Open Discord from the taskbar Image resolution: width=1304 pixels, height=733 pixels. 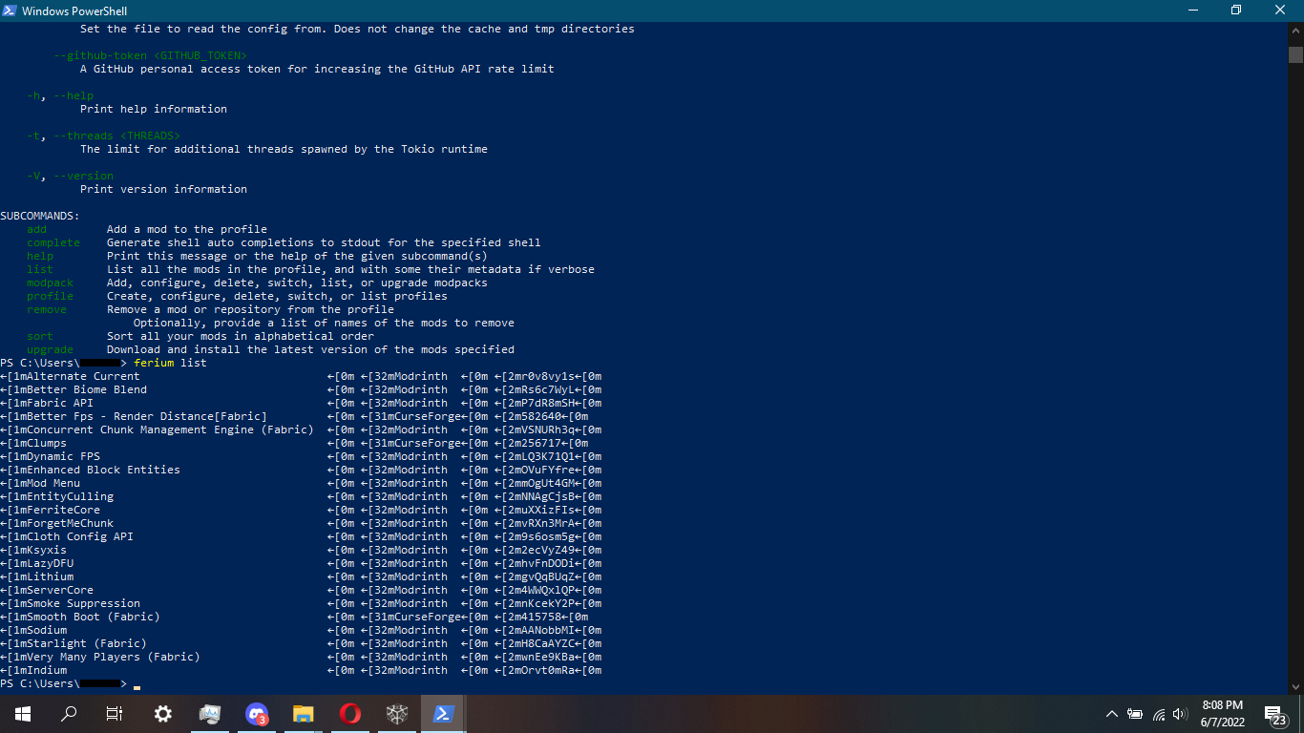pyautogui.click(x=256, y=713)
